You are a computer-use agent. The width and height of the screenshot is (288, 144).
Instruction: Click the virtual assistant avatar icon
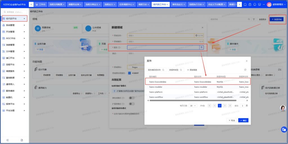pos(283,108)
